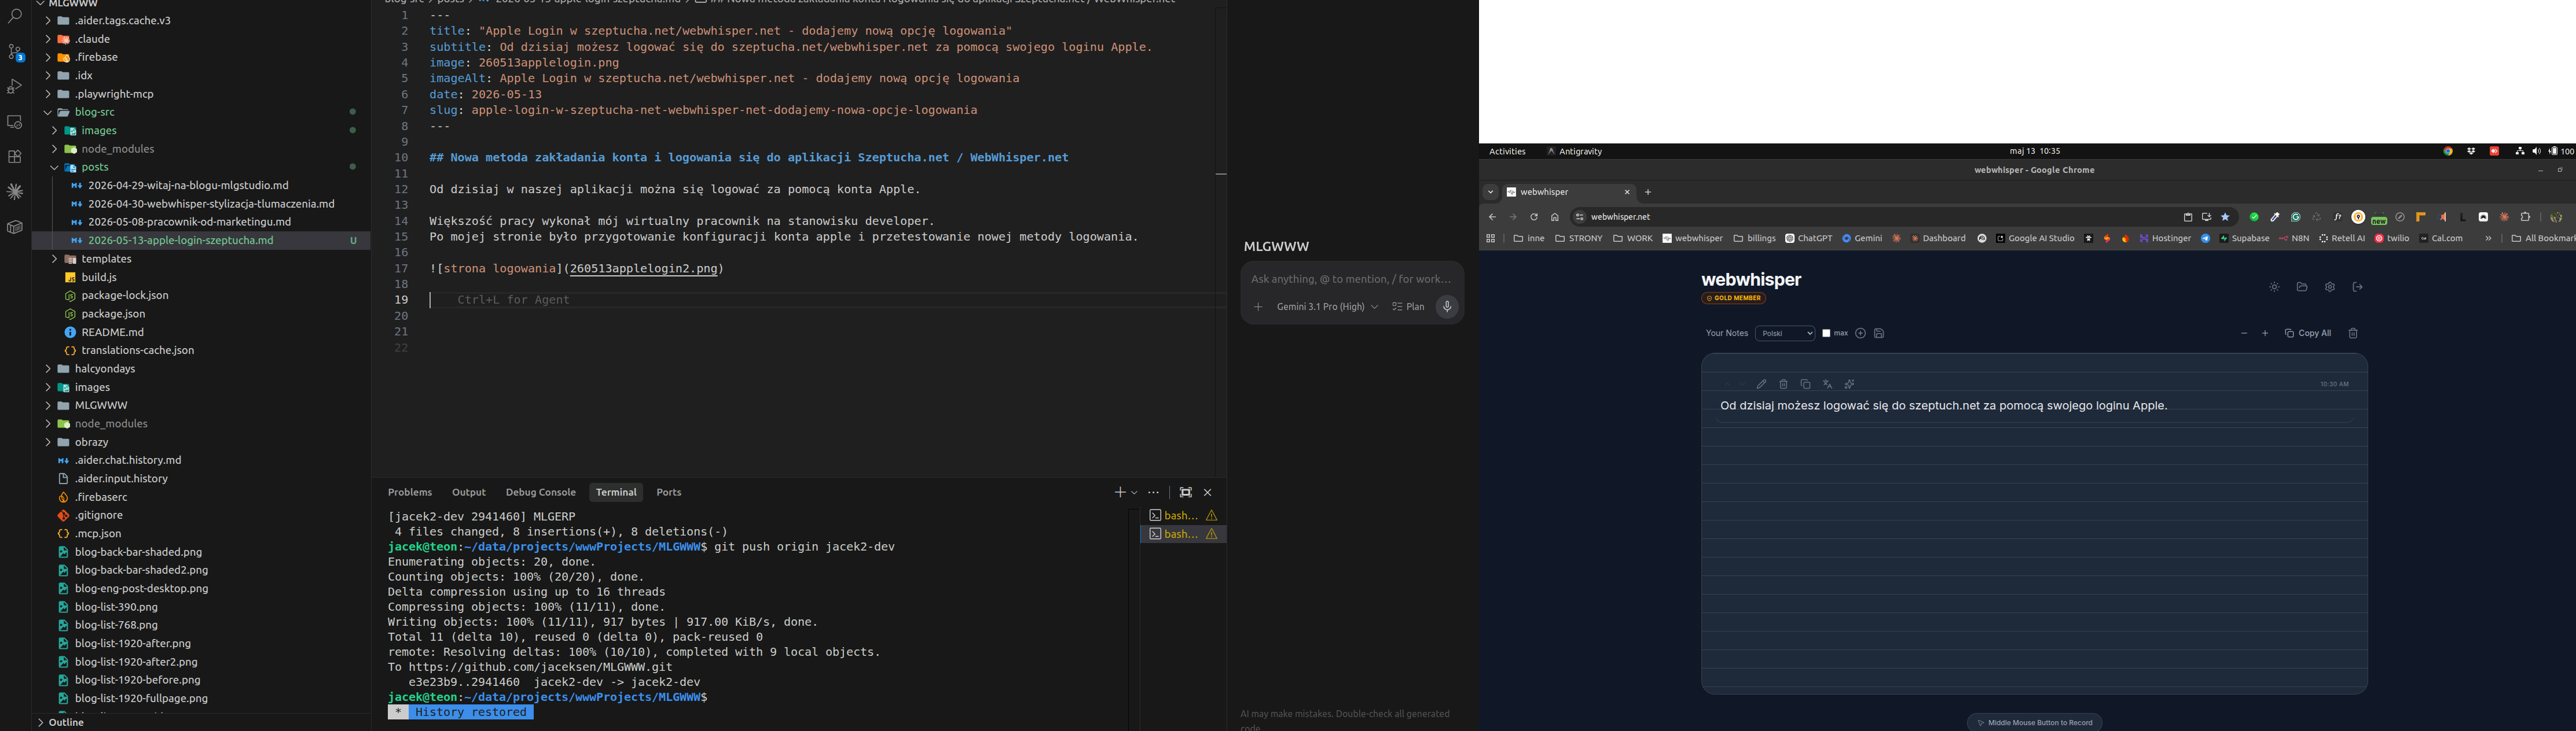Add a new terminal
This screenshot has height=731, width=2576.
1120,492
